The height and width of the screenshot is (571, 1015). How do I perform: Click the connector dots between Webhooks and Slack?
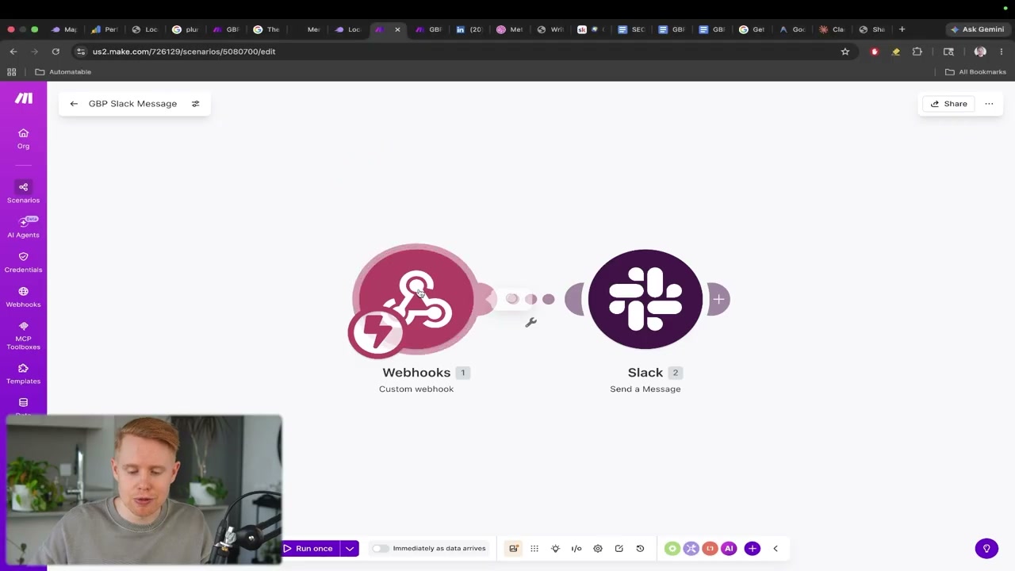pos(530,299)
